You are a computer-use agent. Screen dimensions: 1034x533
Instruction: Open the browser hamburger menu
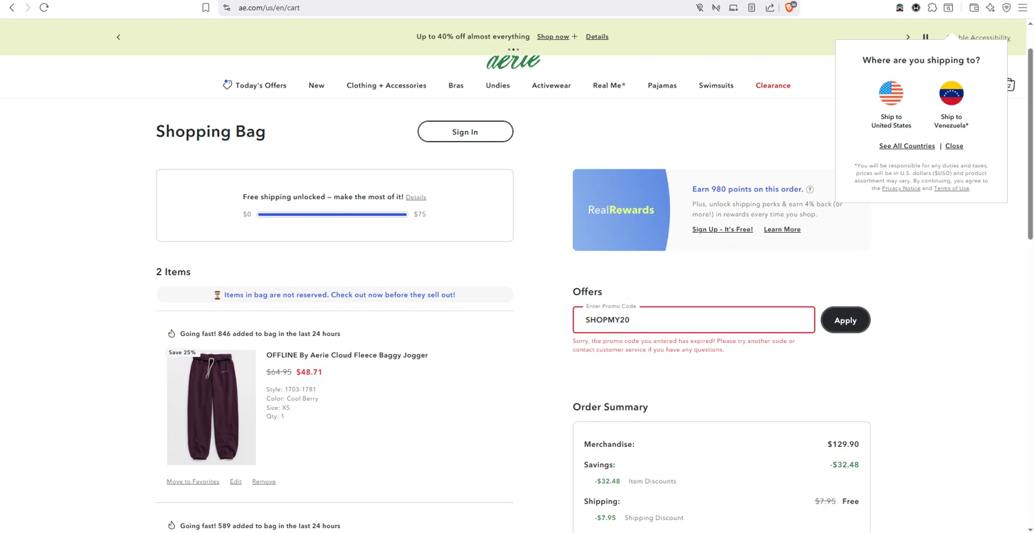point(1023,8)
